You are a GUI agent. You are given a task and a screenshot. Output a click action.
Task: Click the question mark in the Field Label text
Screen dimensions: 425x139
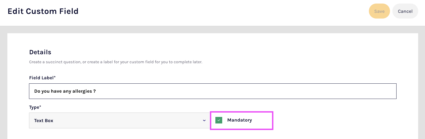click(94, 91)
